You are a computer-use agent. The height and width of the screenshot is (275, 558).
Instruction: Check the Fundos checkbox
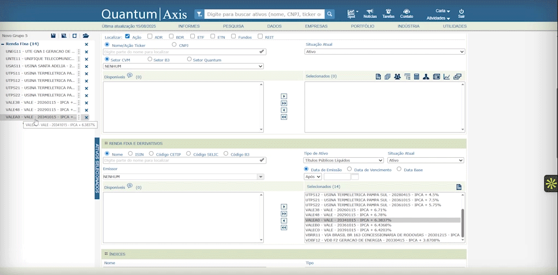click(234, 36)
